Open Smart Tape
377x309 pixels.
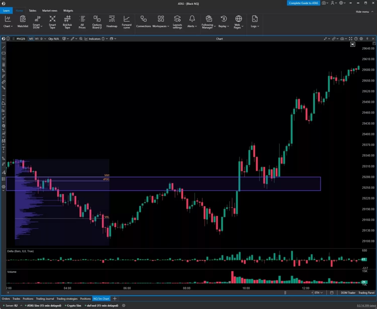tap(52, 22)
